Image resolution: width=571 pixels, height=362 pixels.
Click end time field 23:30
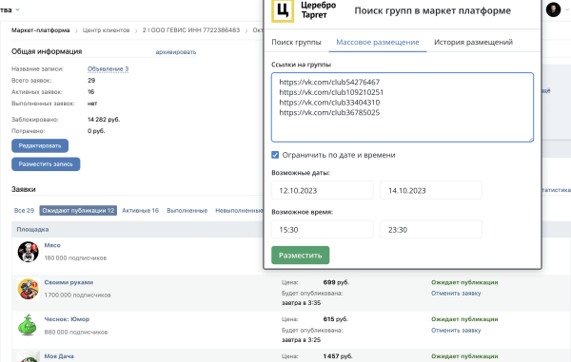tap(431, 229)
